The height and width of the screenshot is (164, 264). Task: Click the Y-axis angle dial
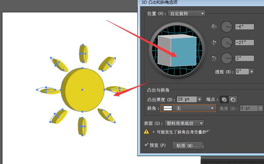[227, 43]
